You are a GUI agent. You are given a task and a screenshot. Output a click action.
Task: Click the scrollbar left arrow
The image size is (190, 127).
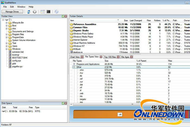(71, 104)
